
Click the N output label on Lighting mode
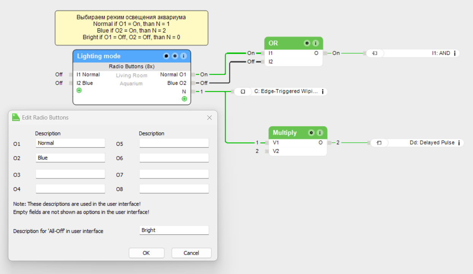(184, 92)
